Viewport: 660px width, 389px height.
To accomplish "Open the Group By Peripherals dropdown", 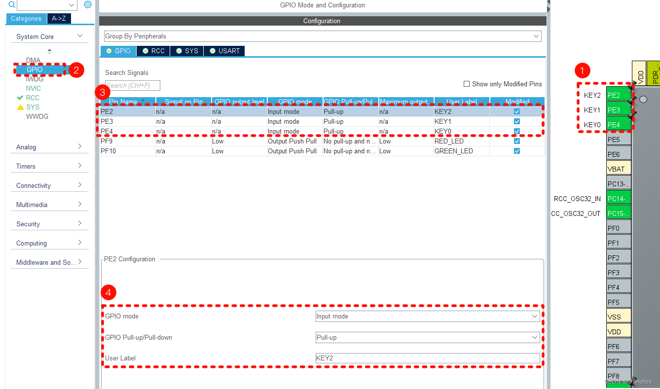I will [323, 36].
